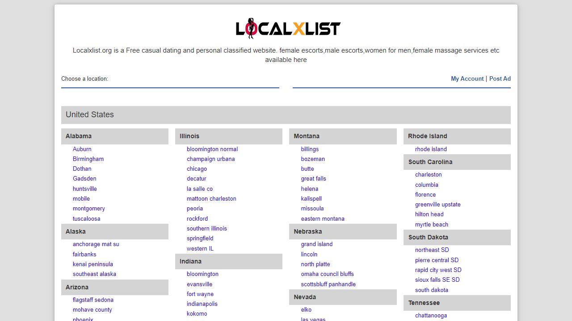The height and width of the screenshot is (321, 572).
Task: Choose eastern montana location
Action: click(323, 218)
